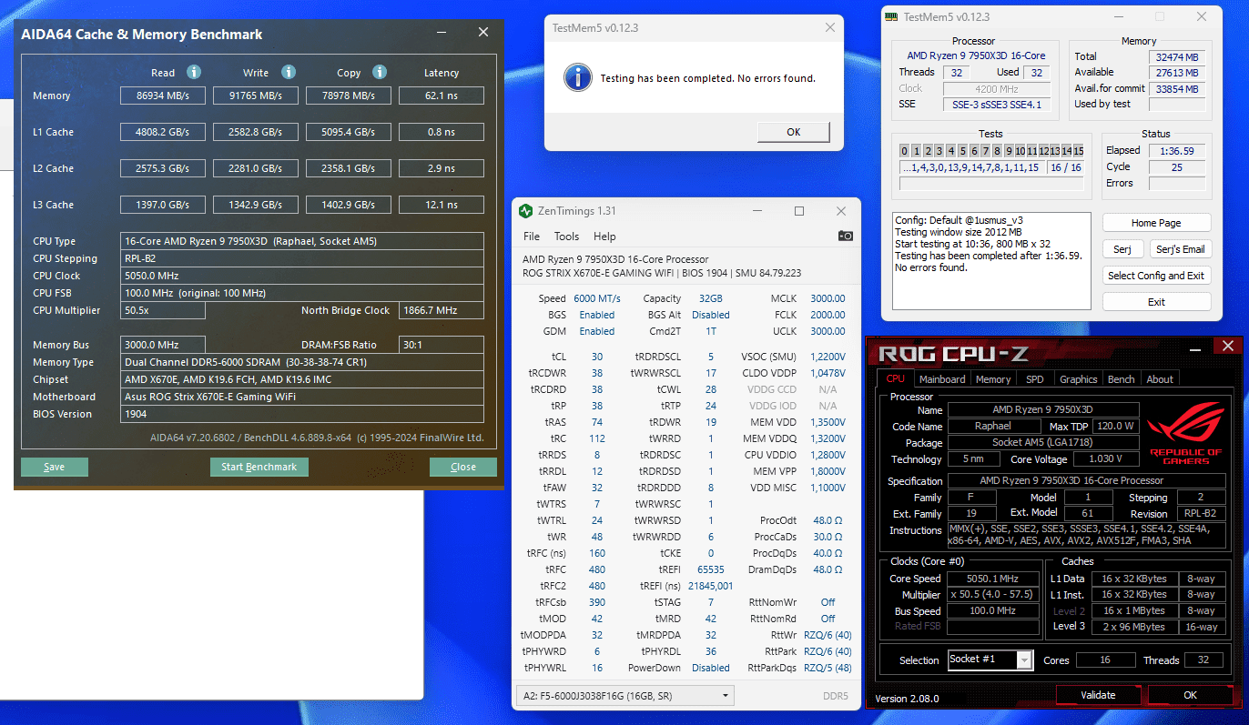Click Save in AIDA64 benchmark window

click(55, 467)
